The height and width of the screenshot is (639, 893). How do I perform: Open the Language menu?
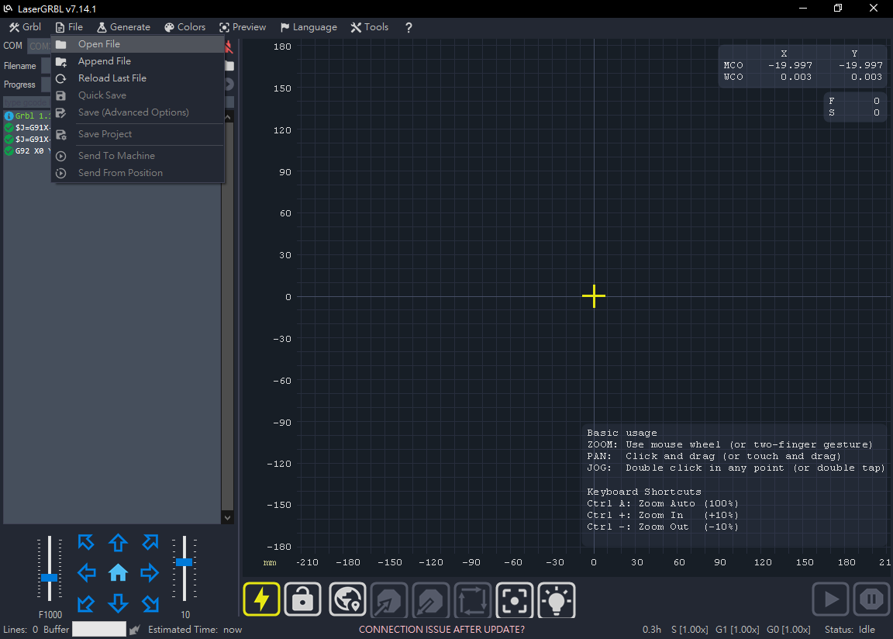point(309,27)
